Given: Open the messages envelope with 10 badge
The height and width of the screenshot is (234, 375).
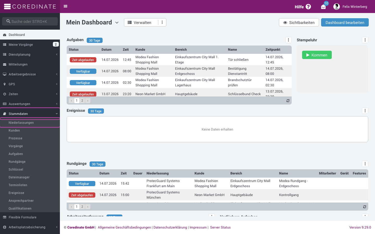Looking at the screenshot, I should [x=323, y=7].
